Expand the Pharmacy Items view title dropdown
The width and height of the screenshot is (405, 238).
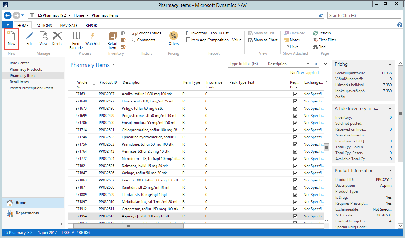114,65
